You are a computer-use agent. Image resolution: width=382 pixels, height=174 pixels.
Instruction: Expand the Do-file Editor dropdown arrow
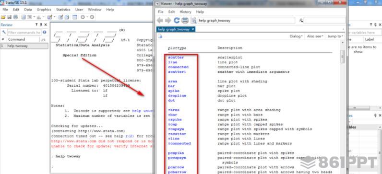(55, 17)
